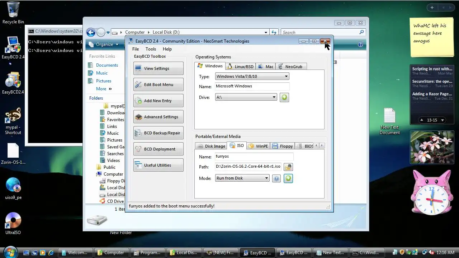Click Add New Entry toolbox button

[x=158, y=101]
